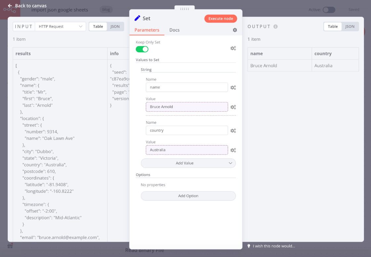Select the Parameters tab
The width and height of the screenshot is (371, 257).
click(147, 30)
